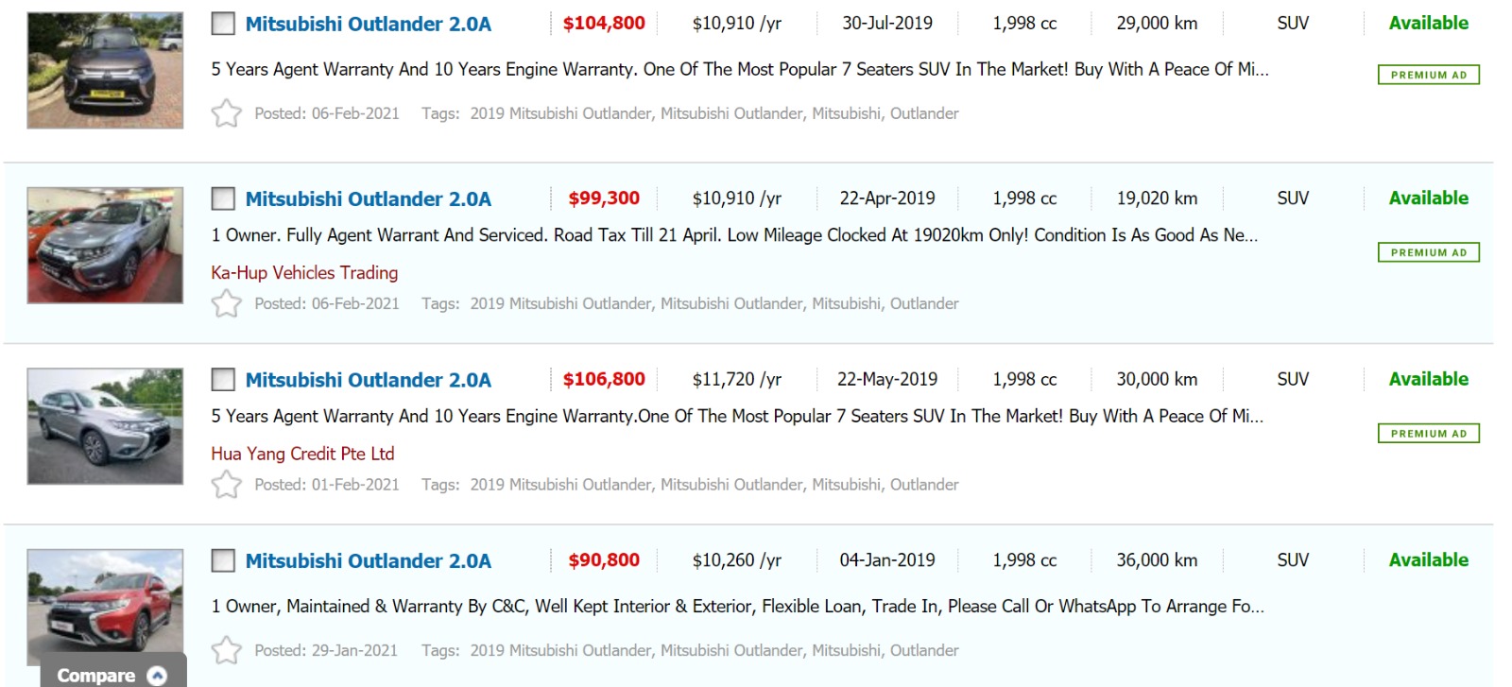Open the Hua Yang Credit Pte Ltd dealer link
This screenshot has width=1512, height=687.
tap(302, 454)
